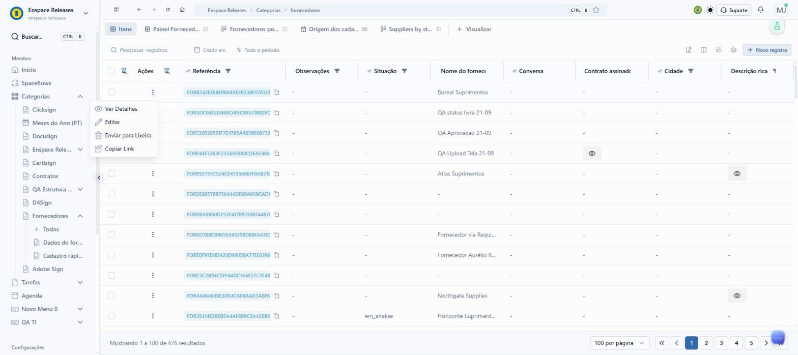
Task: Filter the Cidade column
Action: [691, 71]
